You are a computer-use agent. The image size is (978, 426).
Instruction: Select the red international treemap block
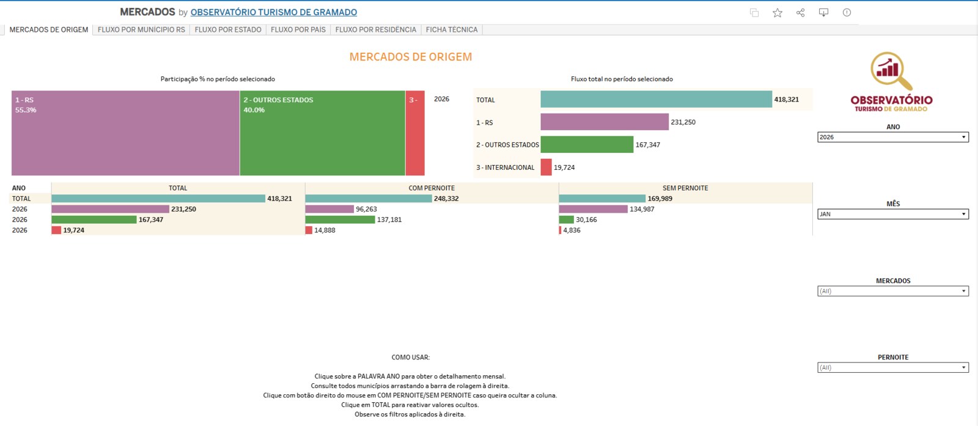point(415,133)
